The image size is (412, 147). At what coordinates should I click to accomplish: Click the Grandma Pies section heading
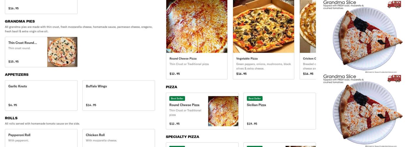(x=20, y=21)
